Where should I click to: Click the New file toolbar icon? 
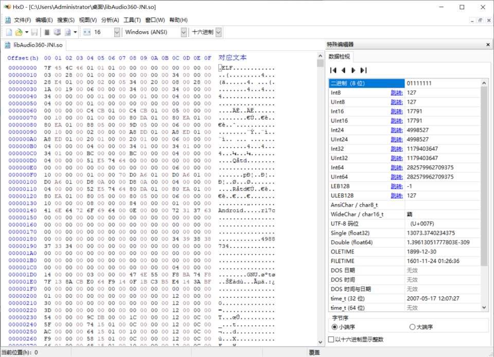click(x=9, y=32)
